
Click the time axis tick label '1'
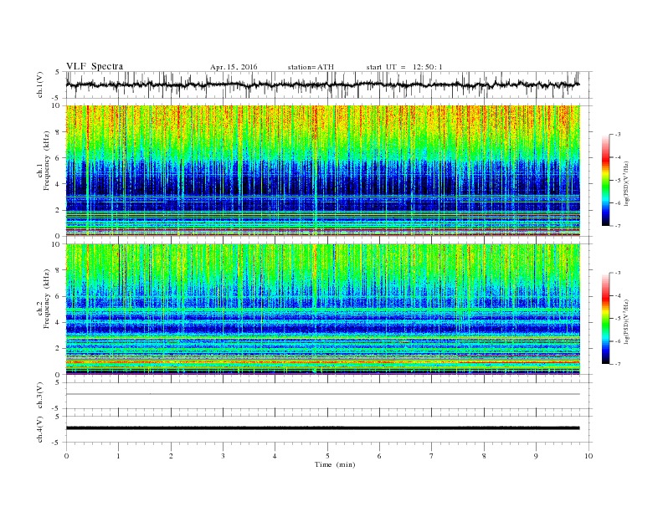[118, 456]
